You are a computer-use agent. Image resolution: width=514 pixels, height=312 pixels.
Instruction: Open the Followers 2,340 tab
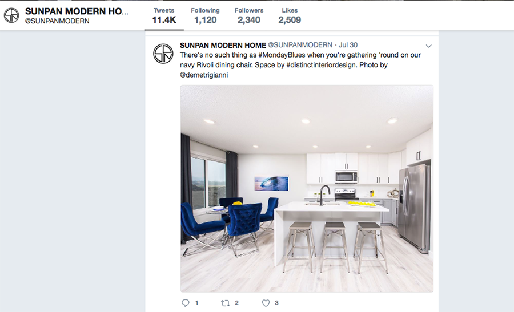pyautogui.click(x=249, y=16)
